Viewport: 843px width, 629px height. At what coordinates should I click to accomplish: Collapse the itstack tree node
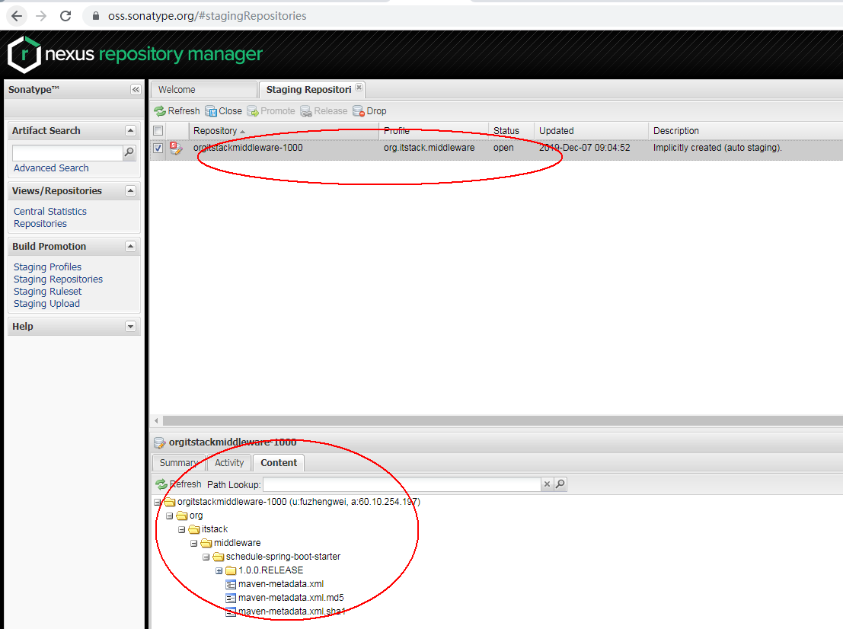click(182, 529)
